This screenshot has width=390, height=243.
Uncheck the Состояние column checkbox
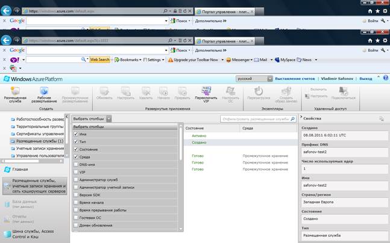[x=76, y=149]
